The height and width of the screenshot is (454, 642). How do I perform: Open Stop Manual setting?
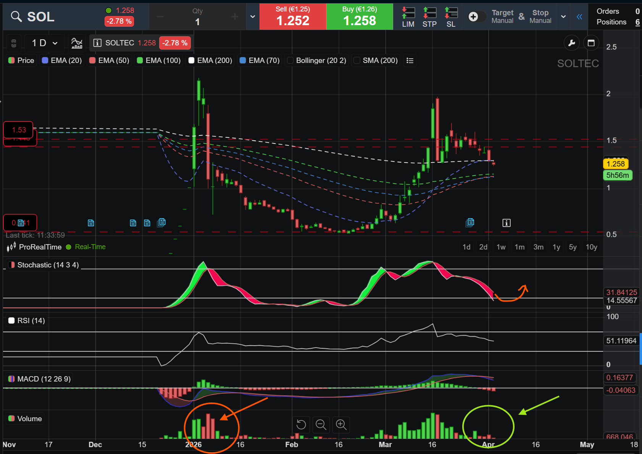(x=540, y=17)
